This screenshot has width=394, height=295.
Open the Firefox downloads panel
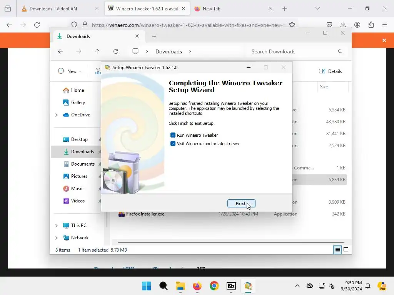pyautogui.click(x=343, y=25)
